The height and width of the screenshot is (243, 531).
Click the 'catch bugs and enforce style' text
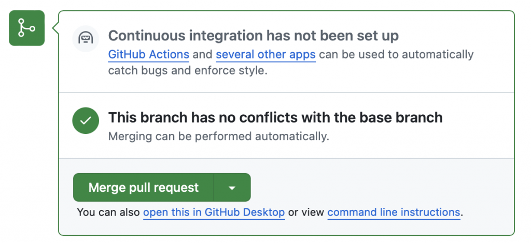tap(188, 71)
